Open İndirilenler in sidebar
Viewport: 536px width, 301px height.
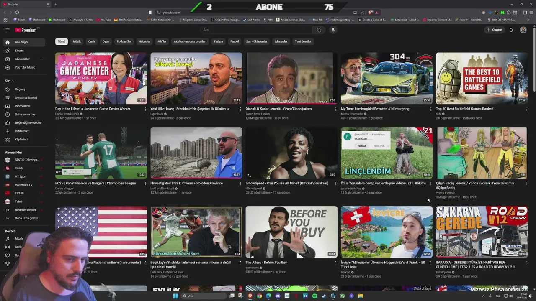tap(24, 131)
